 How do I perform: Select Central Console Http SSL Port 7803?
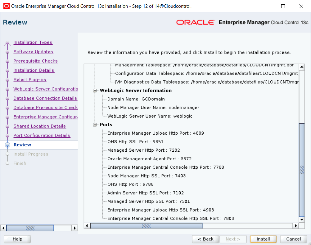tap(171, 218)
